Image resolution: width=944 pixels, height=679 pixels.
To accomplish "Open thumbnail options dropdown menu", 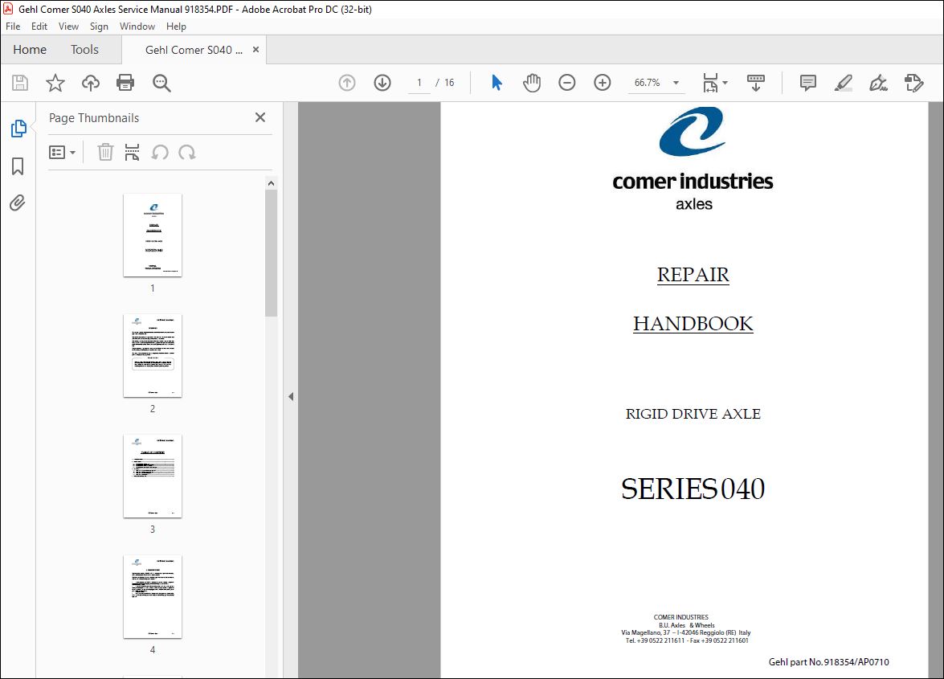I will click(x=62, y=153).
